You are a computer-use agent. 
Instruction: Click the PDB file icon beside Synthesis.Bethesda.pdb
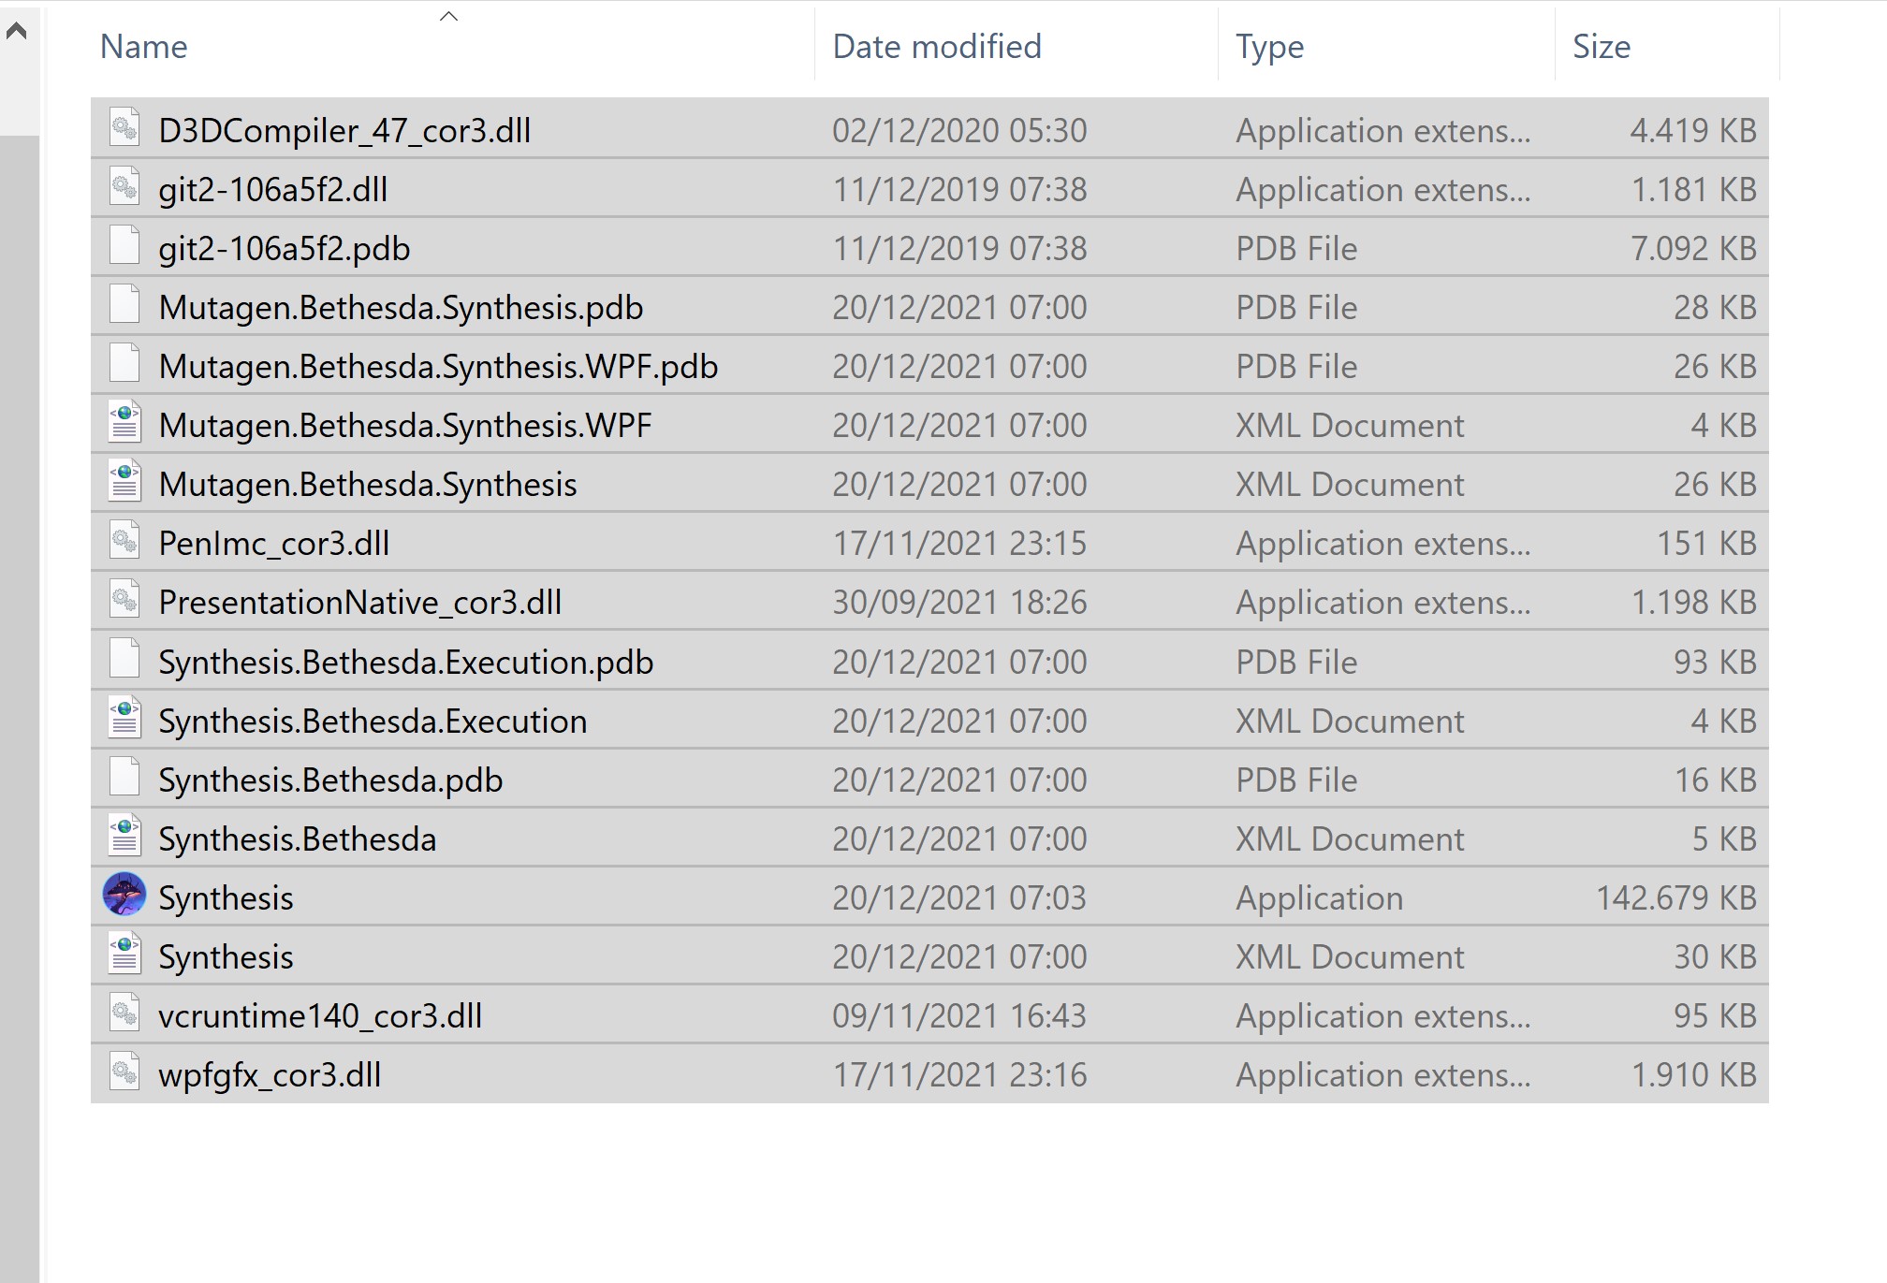[x=123, y=779]
